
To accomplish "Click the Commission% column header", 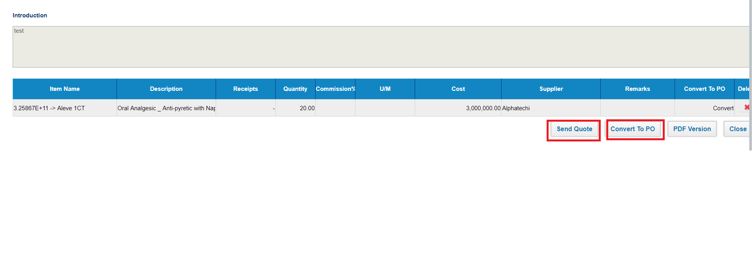I will point(335,89).
